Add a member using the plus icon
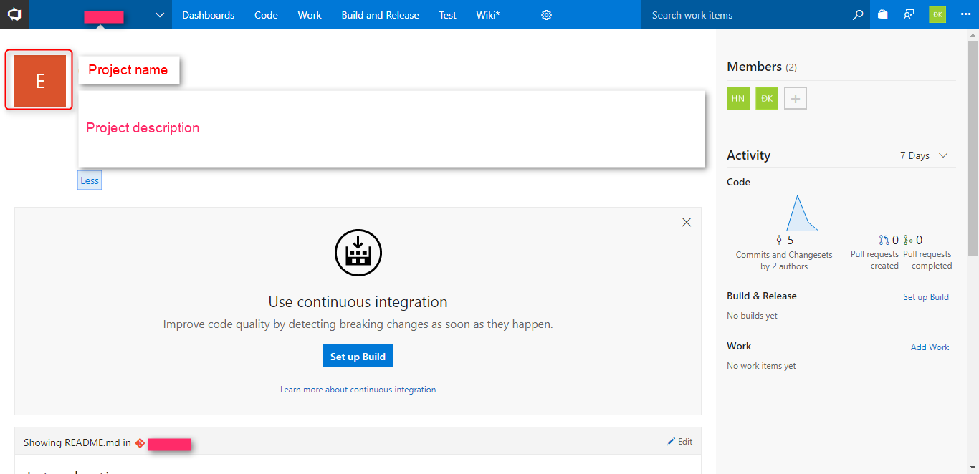Screen dimensions: 979x474 coord(795,98)
